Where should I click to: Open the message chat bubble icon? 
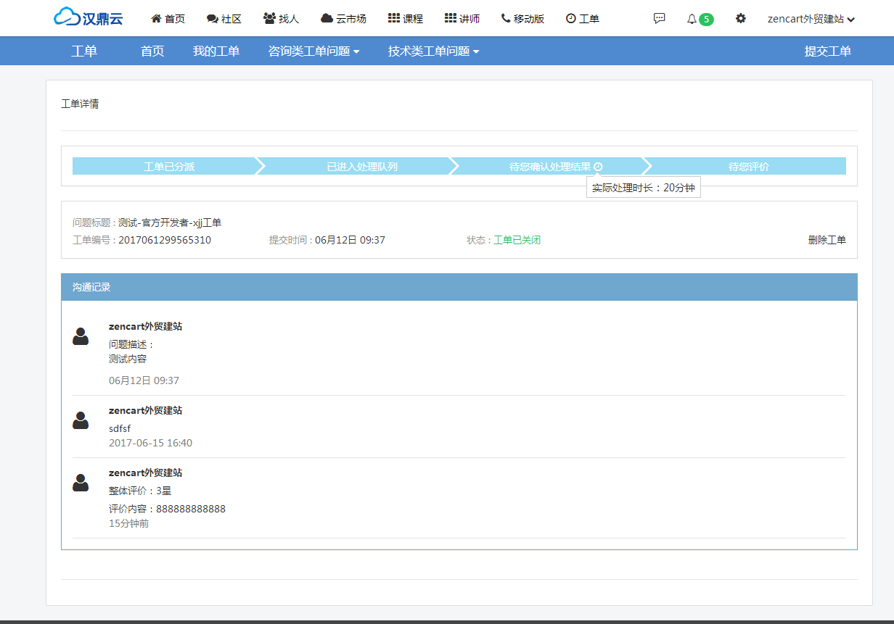pyautogui.click(x=658, y=17)
